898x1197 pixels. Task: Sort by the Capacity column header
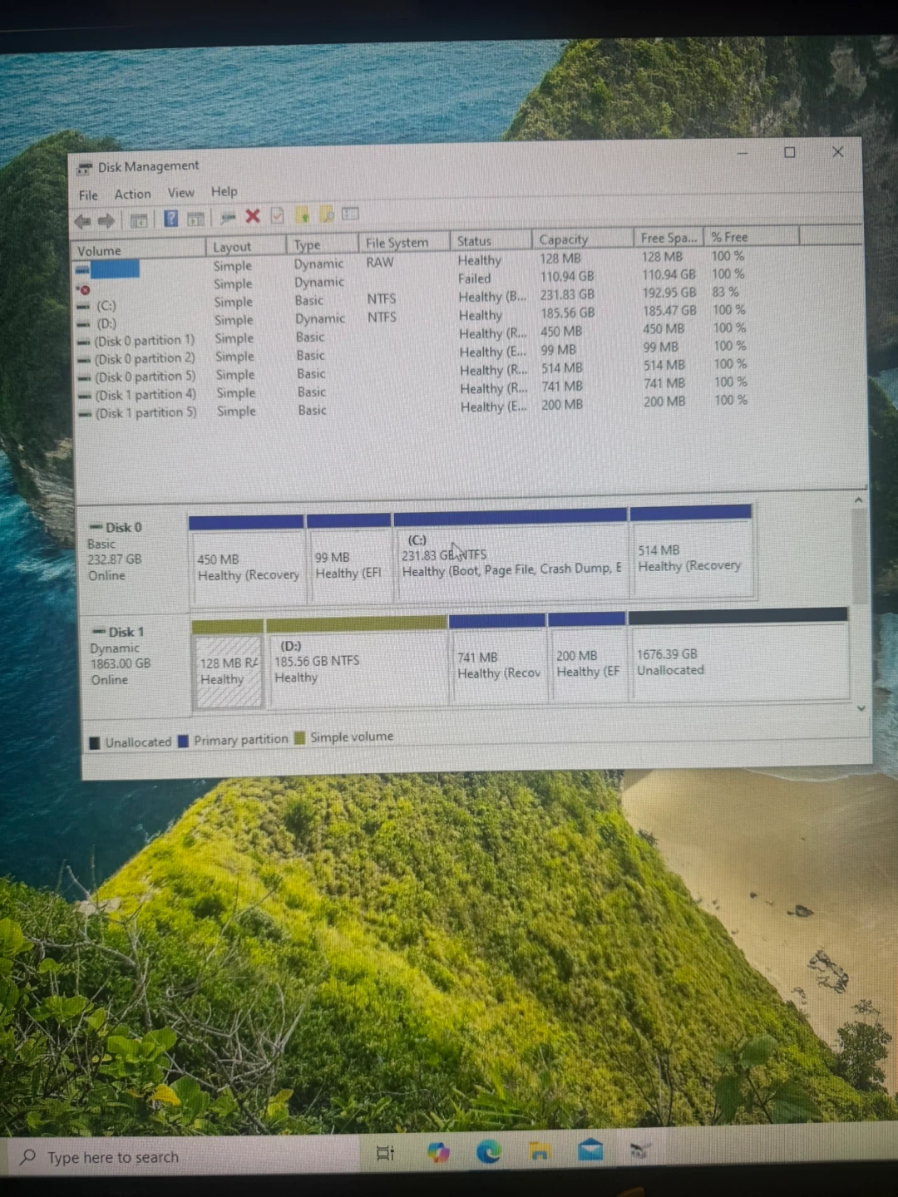tap(563, 239)
